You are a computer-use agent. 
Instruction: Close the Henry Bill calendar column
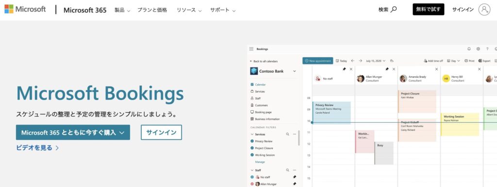pyautogui.click(x=479, y=69)
